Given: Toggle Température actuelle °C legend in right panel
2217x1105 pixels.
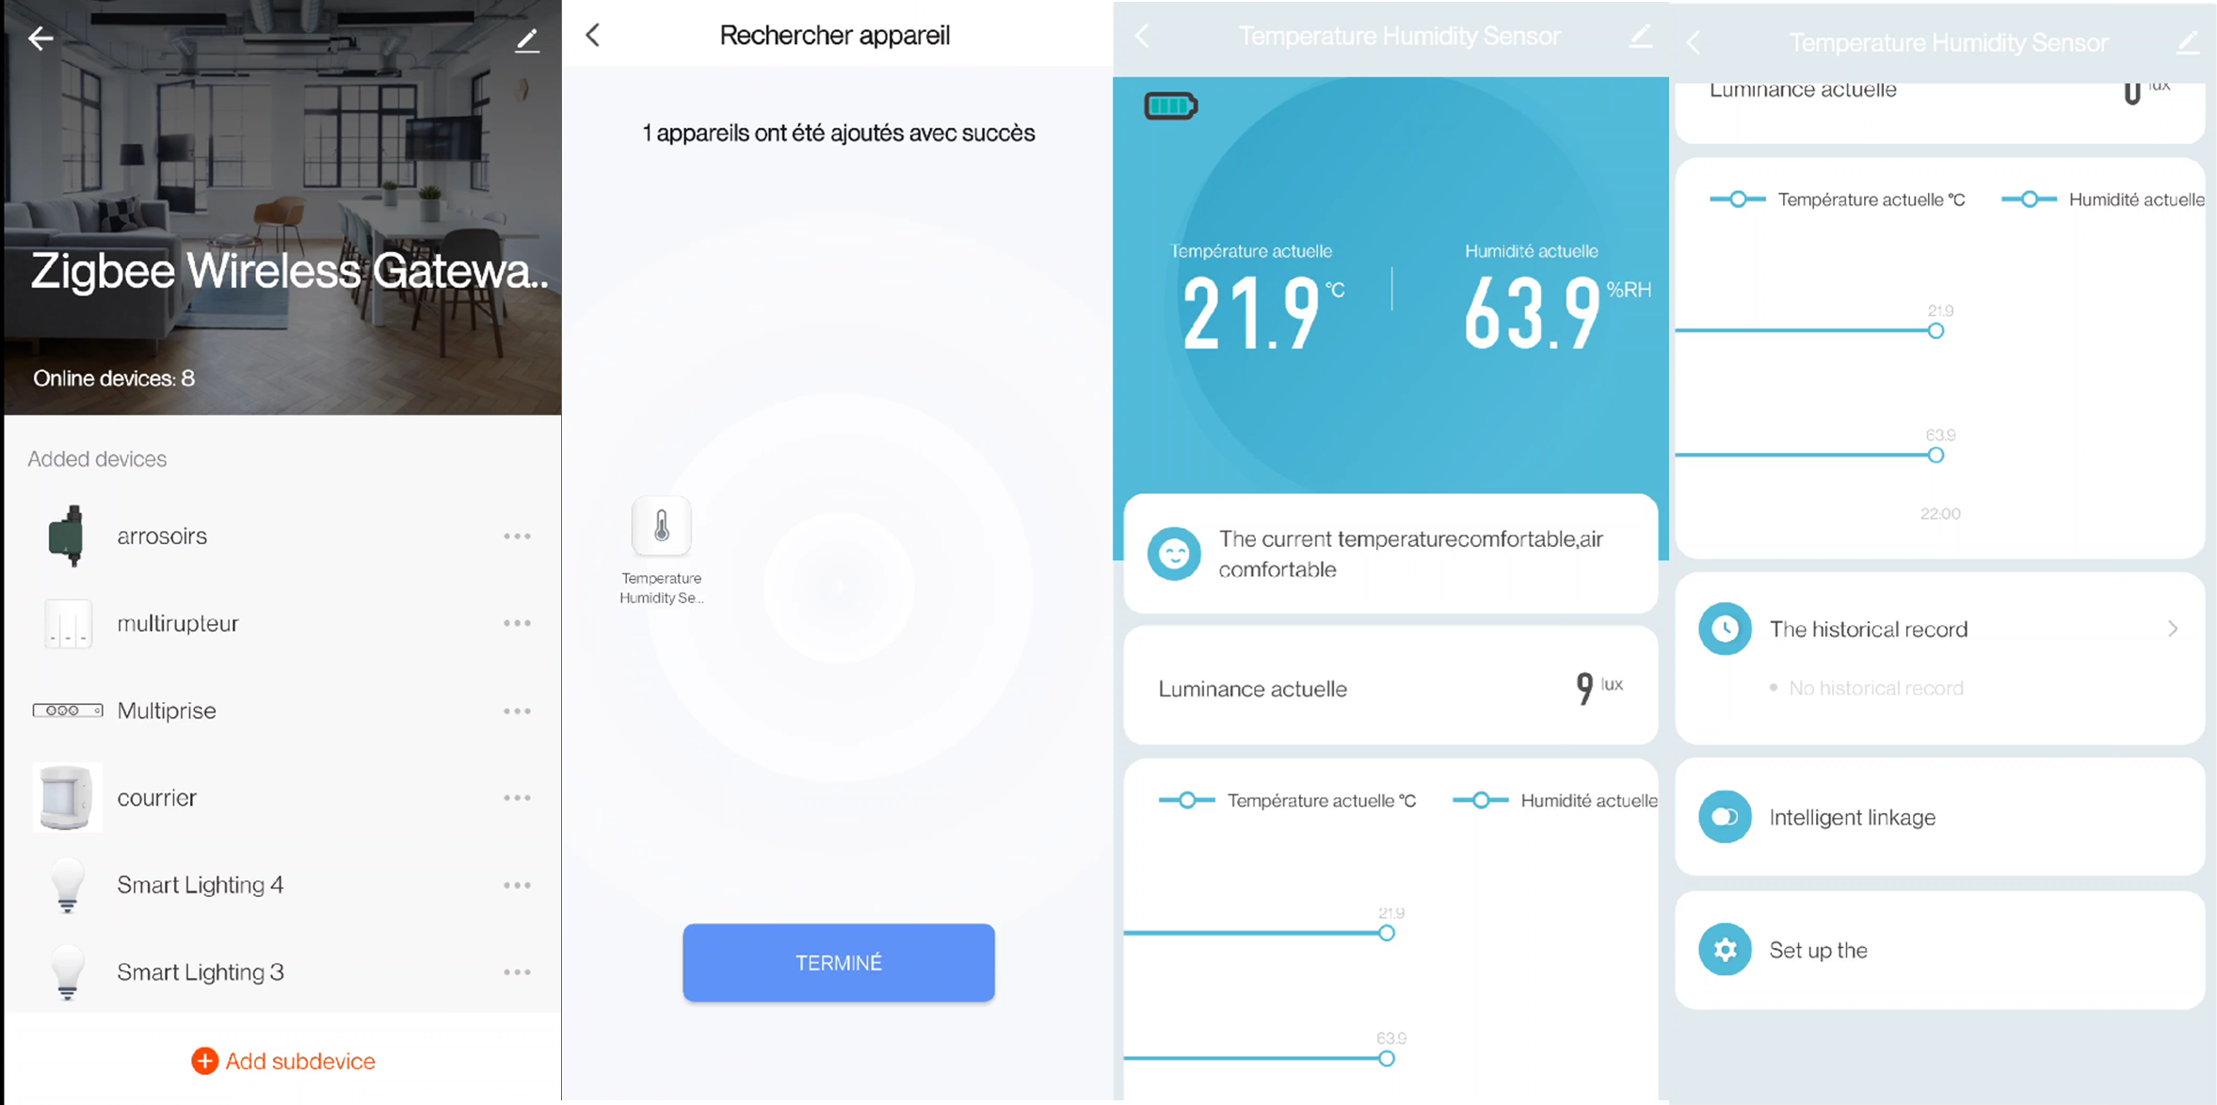Looking at the screenshot, I should click(1838, 200).
